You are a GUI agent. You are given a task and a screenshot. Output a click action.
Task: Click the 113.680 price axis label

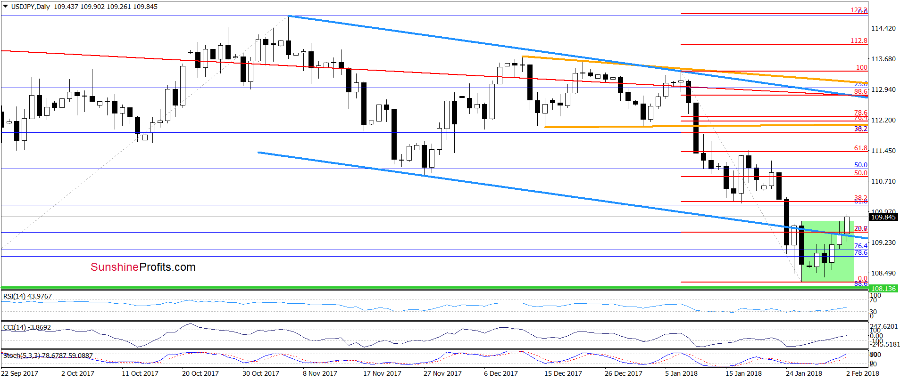tap(883, 59)
